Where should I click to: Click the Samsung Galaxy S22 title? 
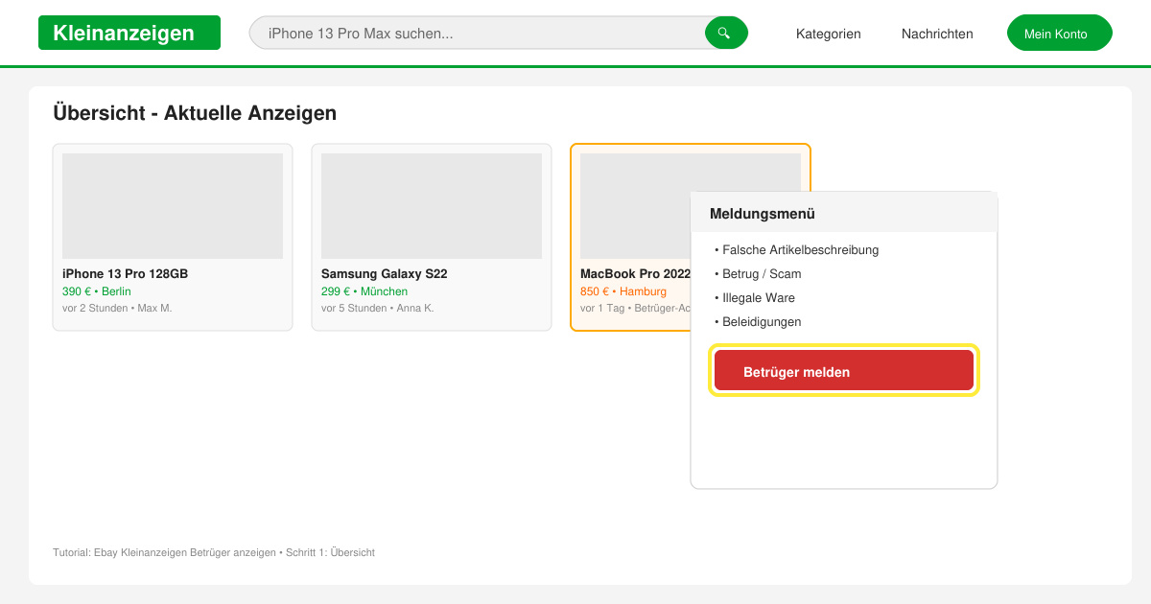[x=384, y=274]
